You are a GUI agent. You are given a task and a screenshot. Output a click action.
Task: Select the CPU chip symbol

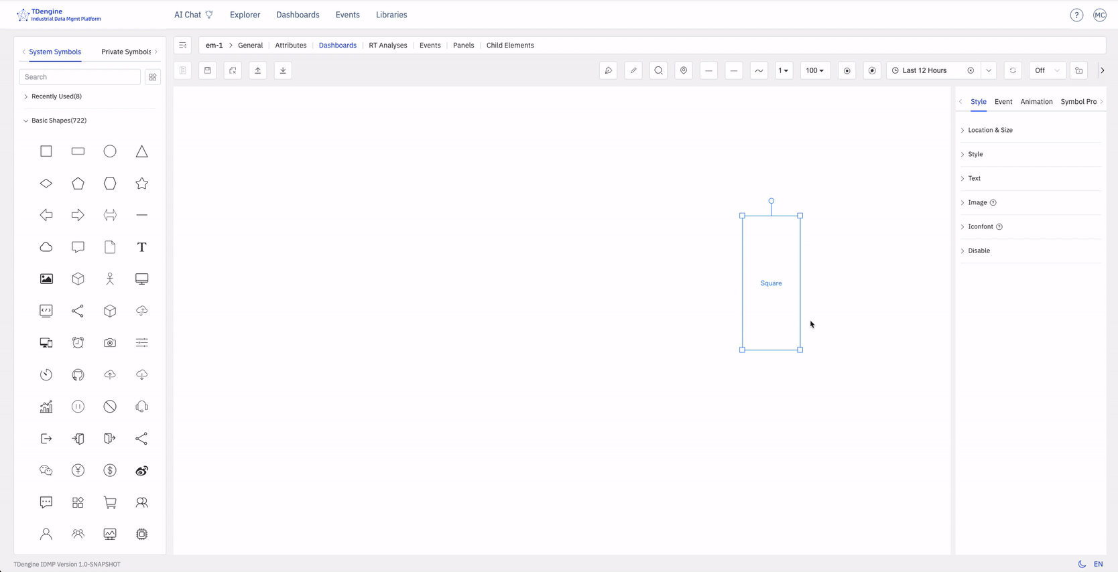tap(141, 534)
